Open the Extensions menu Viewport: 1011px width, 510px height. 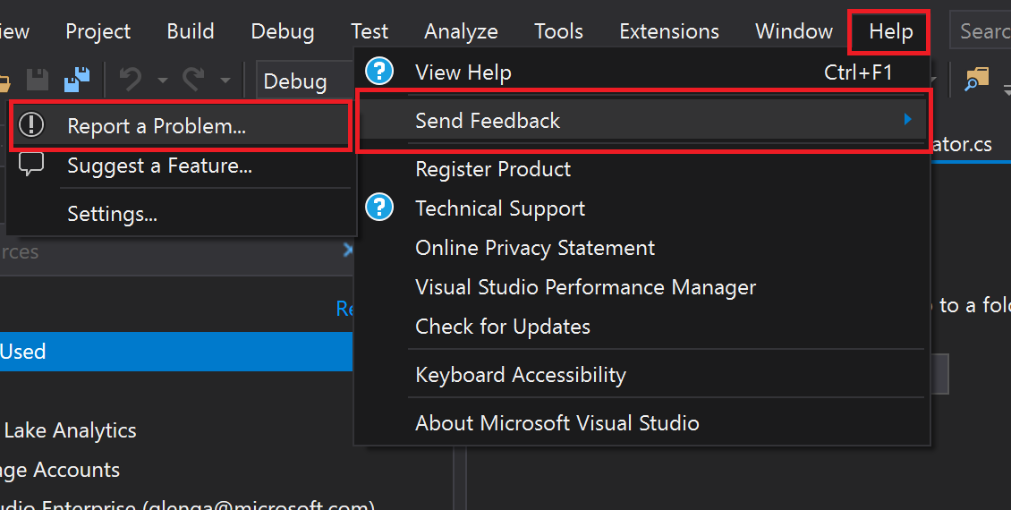click(x=668, y=31)
